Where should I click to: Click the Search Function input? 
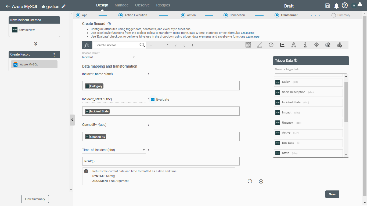click(x=116, y=45)
